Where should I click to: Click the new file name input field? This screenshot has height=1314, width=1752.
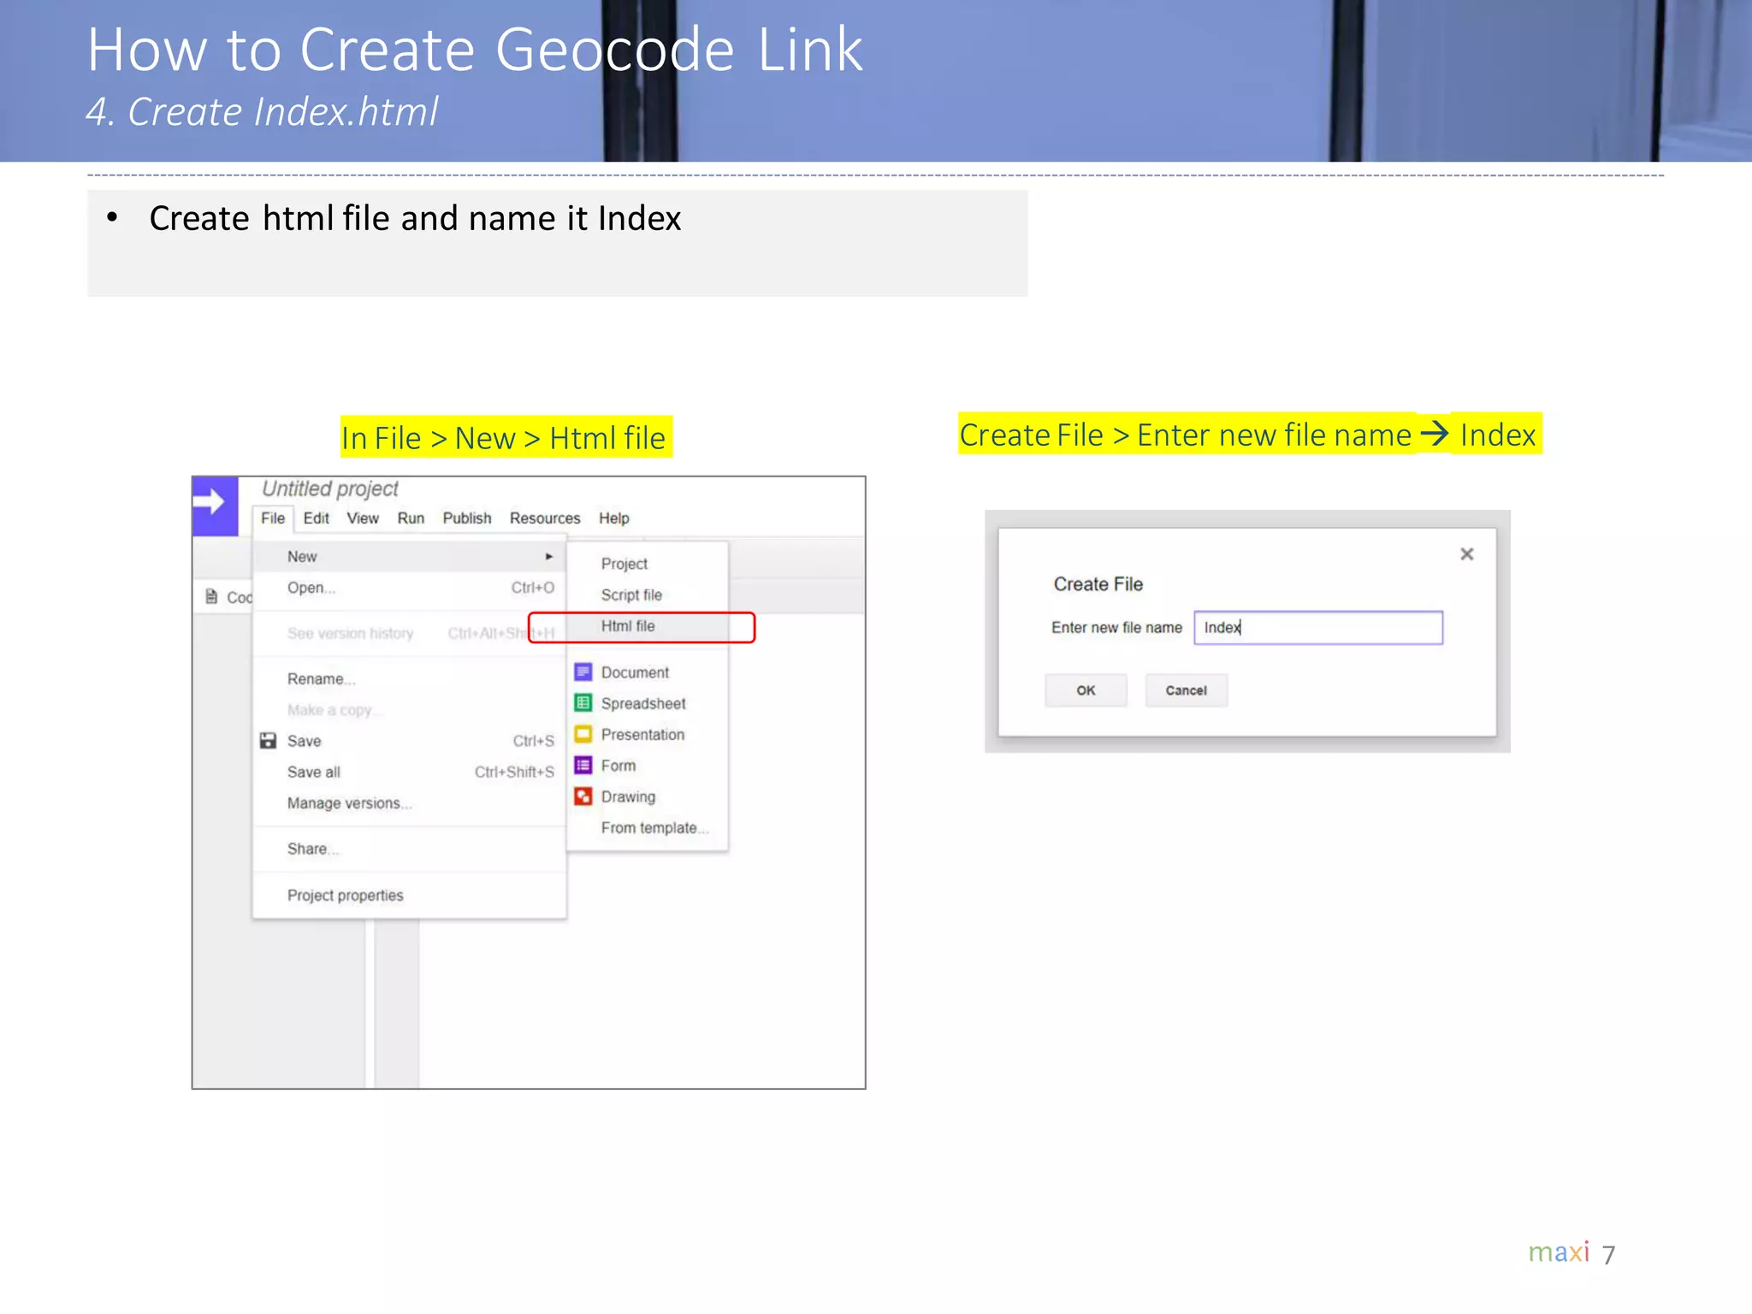click(1318, 628)
